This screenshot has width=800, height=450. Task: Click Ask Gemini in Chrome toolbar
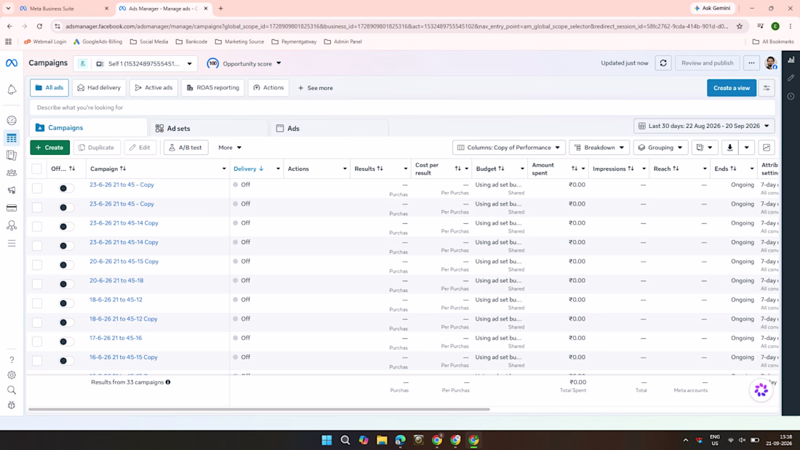(x=712, y=8)
